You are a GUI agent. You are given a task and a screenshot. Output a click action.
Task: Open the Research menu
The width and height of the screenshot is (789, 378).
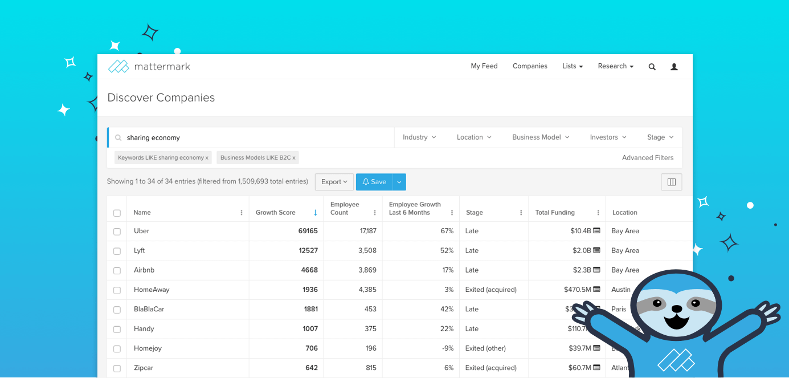[616, 66]
